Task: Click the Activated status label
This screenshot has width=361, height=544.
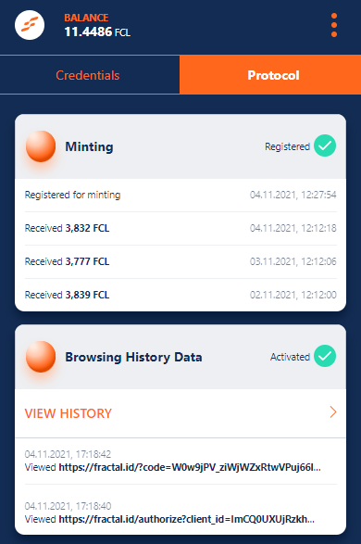Action: (290, 357)
